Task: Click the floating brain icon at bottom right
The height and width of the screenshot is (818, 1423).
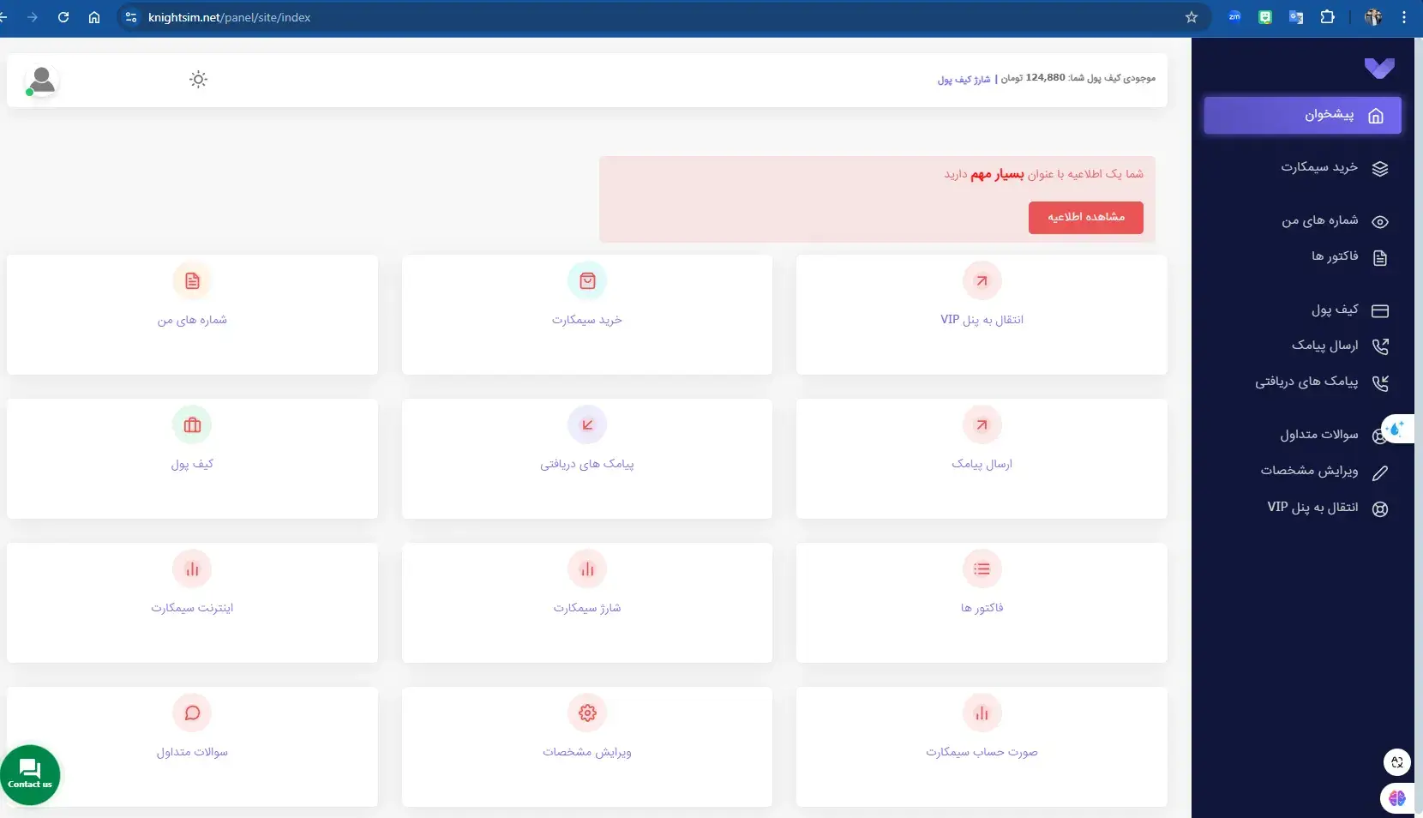Action: coord(1397,798)
